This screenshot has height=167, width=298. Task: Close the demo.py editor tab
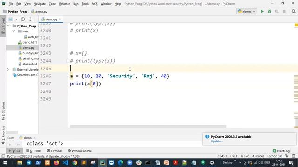click(60, 19)
